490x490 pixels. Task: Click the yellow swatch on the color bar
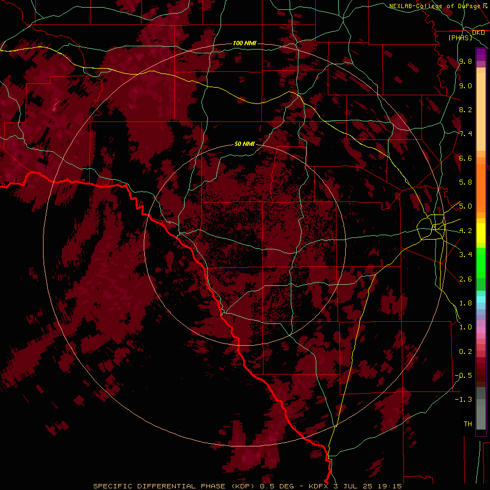(481, 233)
